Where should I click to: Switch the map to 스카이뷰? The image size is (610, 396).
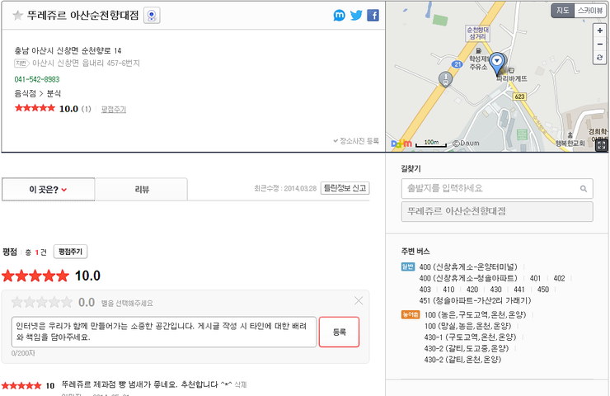pyautogui.click(x=589, y=11)
